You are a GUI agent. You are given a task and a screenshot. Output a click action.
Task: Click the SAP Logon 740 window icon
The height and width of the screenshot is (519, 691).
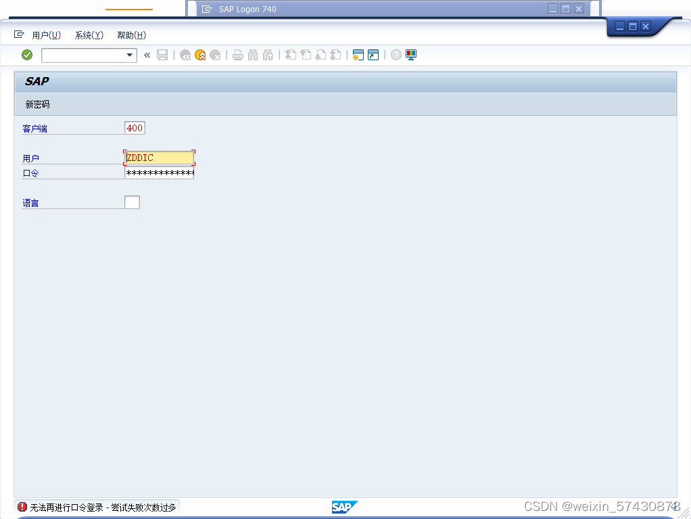coord(207,9)
